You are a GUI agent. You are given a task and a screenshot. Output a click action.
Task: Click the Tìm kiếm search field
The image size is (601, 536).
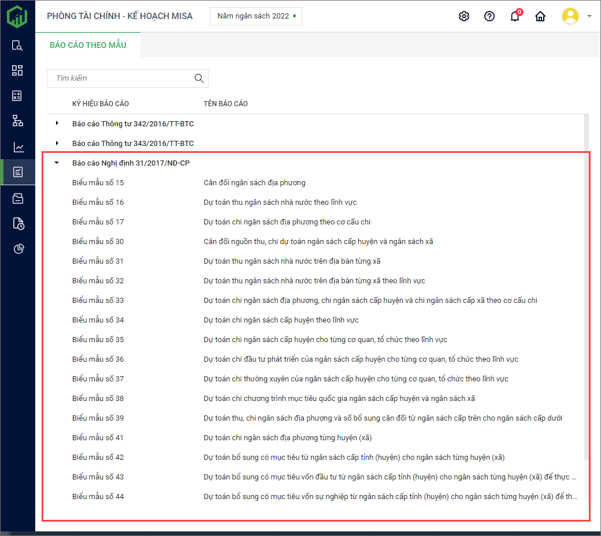coord(121,78)
